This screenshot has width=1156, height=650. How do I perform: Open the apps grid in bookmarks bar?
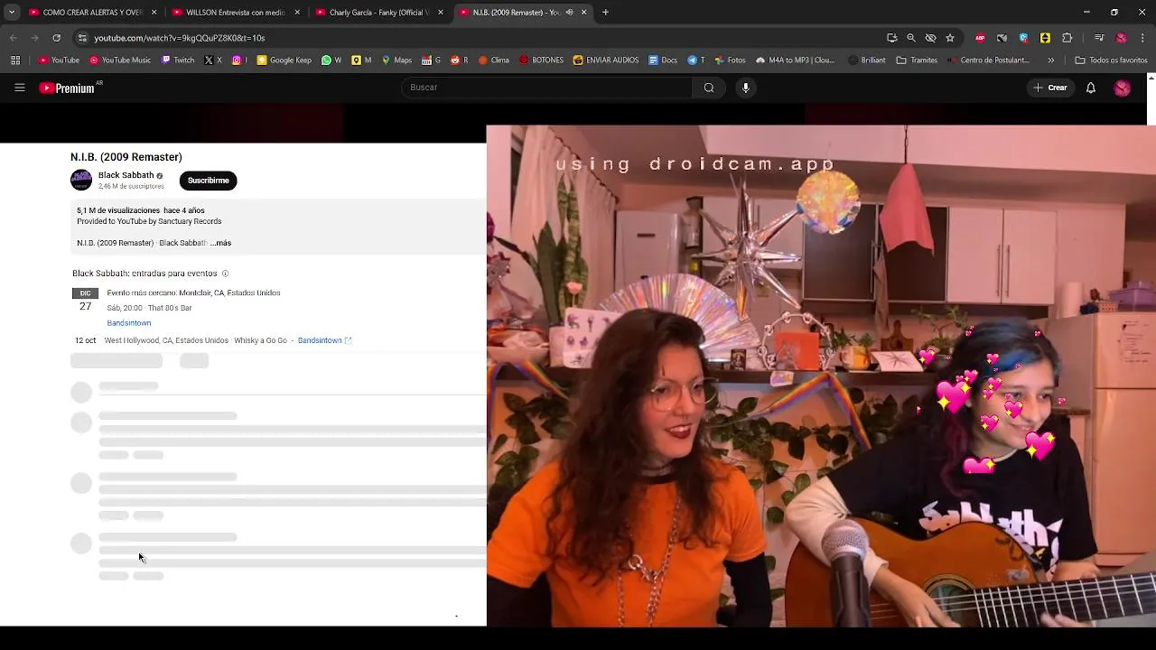pyautogui.click(x=15, y=60)
